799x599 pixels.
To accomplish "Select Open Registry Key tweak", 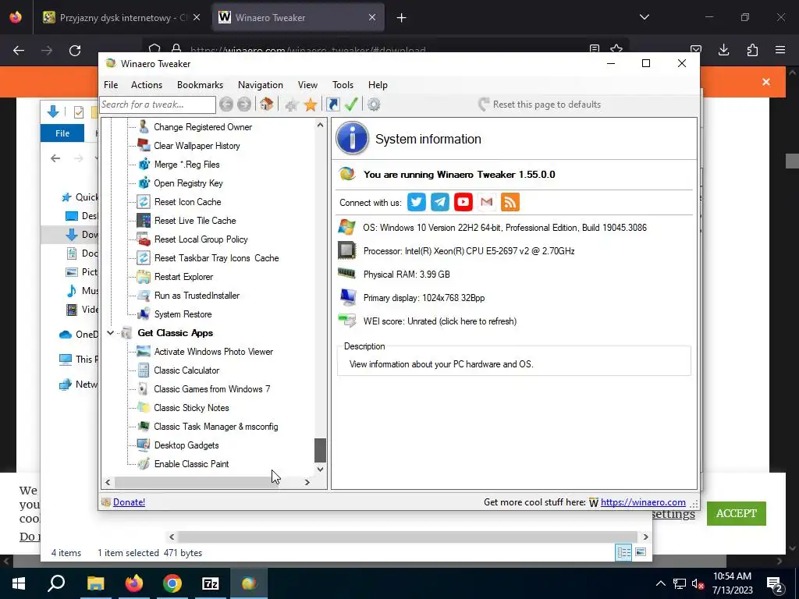I will coord(188,183).
